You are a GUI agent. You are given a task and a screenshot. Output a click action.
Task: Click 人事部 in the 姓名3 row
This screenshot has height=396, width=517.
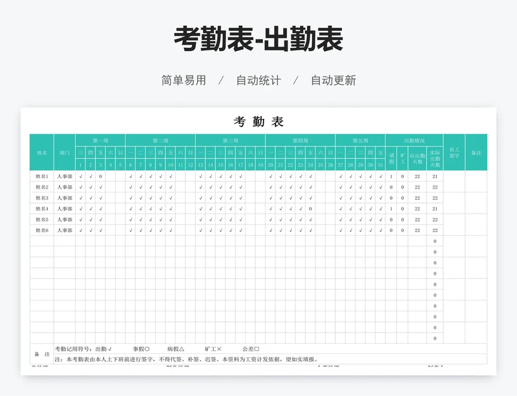[x=65, y=198]
